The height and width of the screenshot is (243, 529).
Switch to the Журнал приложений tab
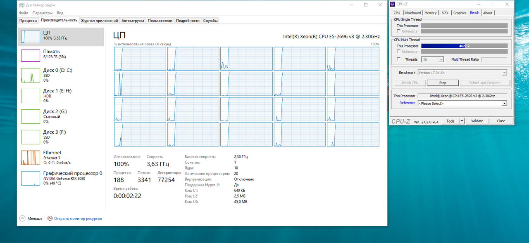[x=99, y=21]
